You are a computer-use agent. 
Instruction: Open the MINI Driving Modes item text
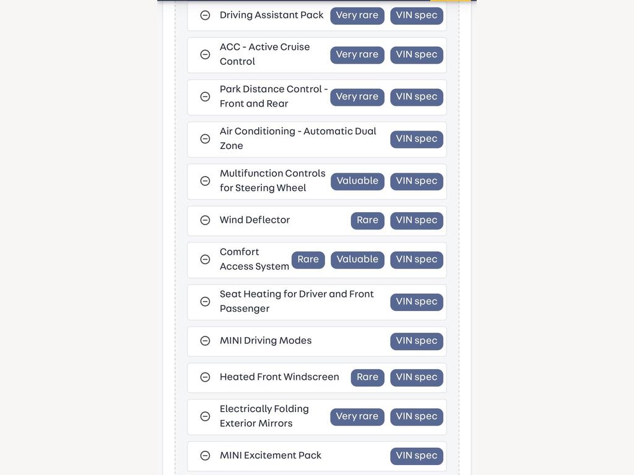(266, 341)
